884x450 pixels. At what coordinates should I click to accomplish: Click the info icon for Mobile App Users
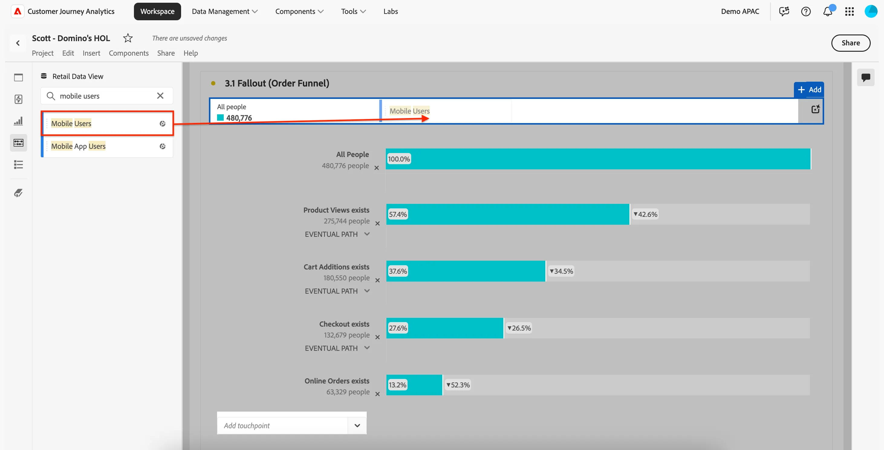point(163,146)
